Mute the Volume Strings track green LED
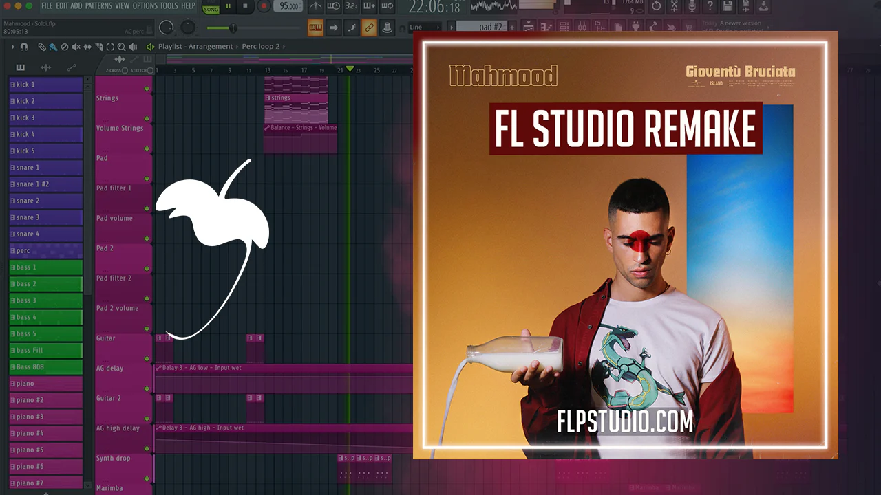Viewport: 881px width, 495px height. point(147,148)
